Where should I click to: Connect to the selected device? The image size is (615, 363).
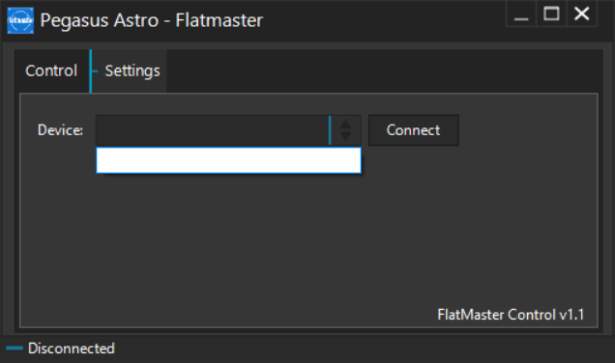414,130
